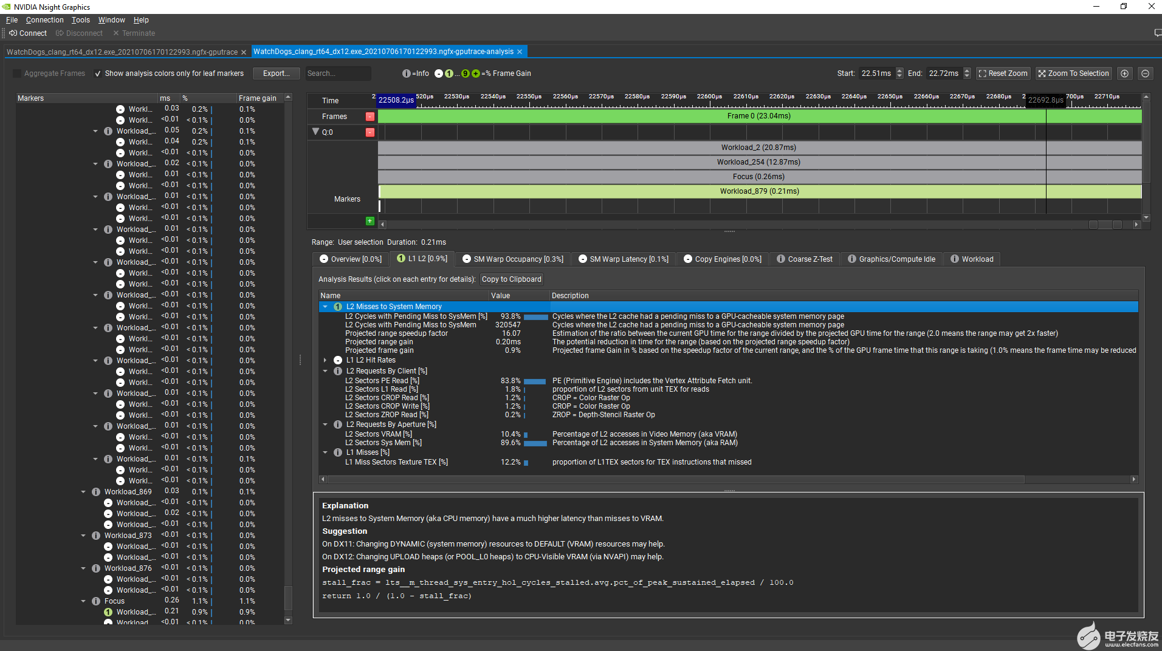Screen dimensions: 1162x651
Task: Click Reset Zoom button
Action: (1003, 73)
